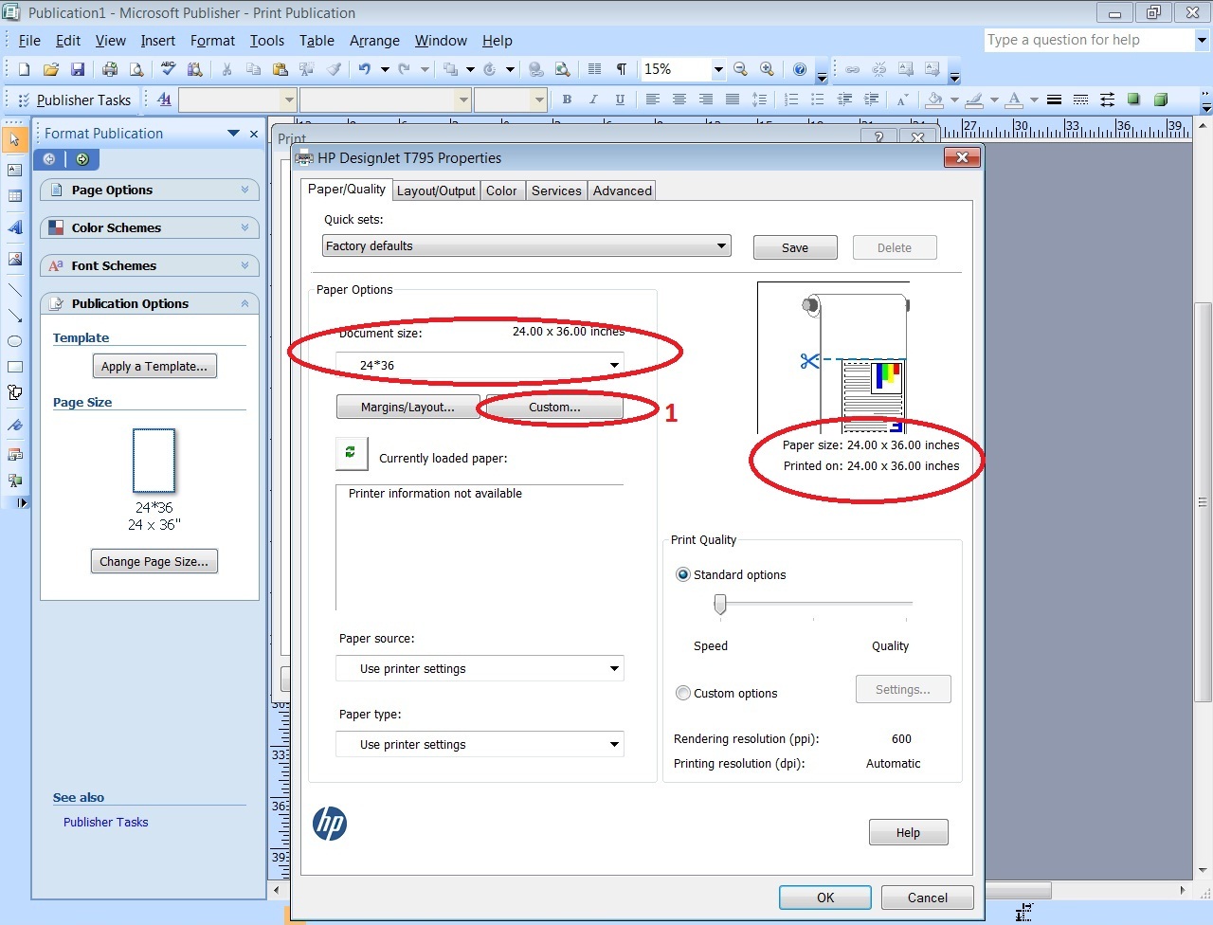Click the Speed/Quality slider handle
The width and height of the screenshot is (1213, 925).
(x=720, y=604)
